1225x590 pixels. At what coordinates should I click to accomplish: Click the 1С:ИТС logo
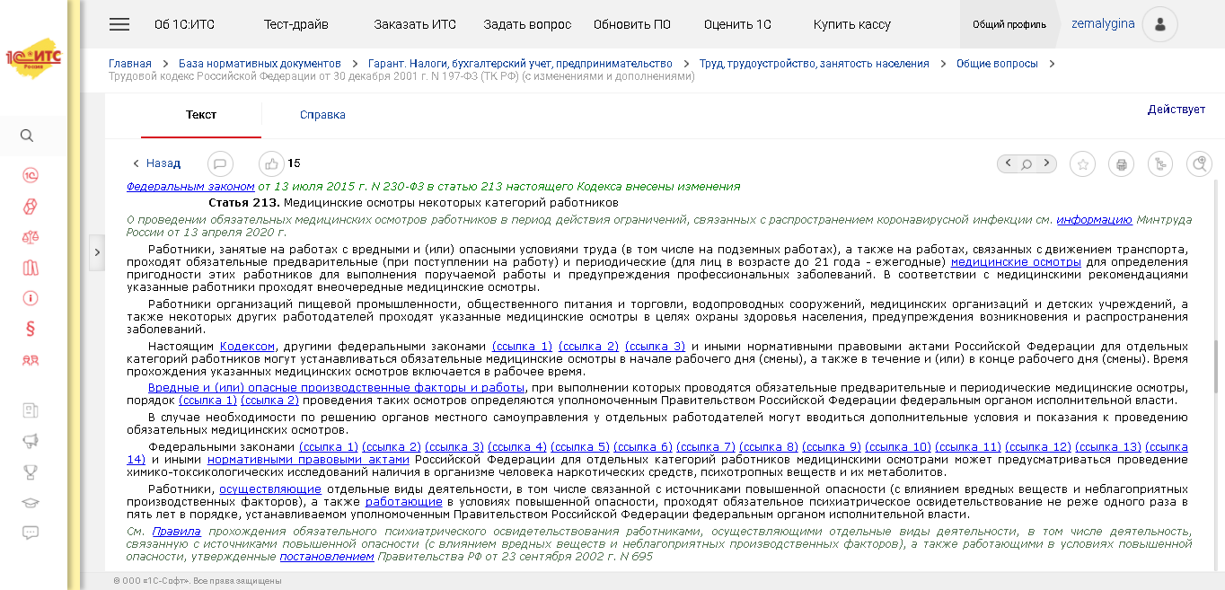tap(33, 59)
